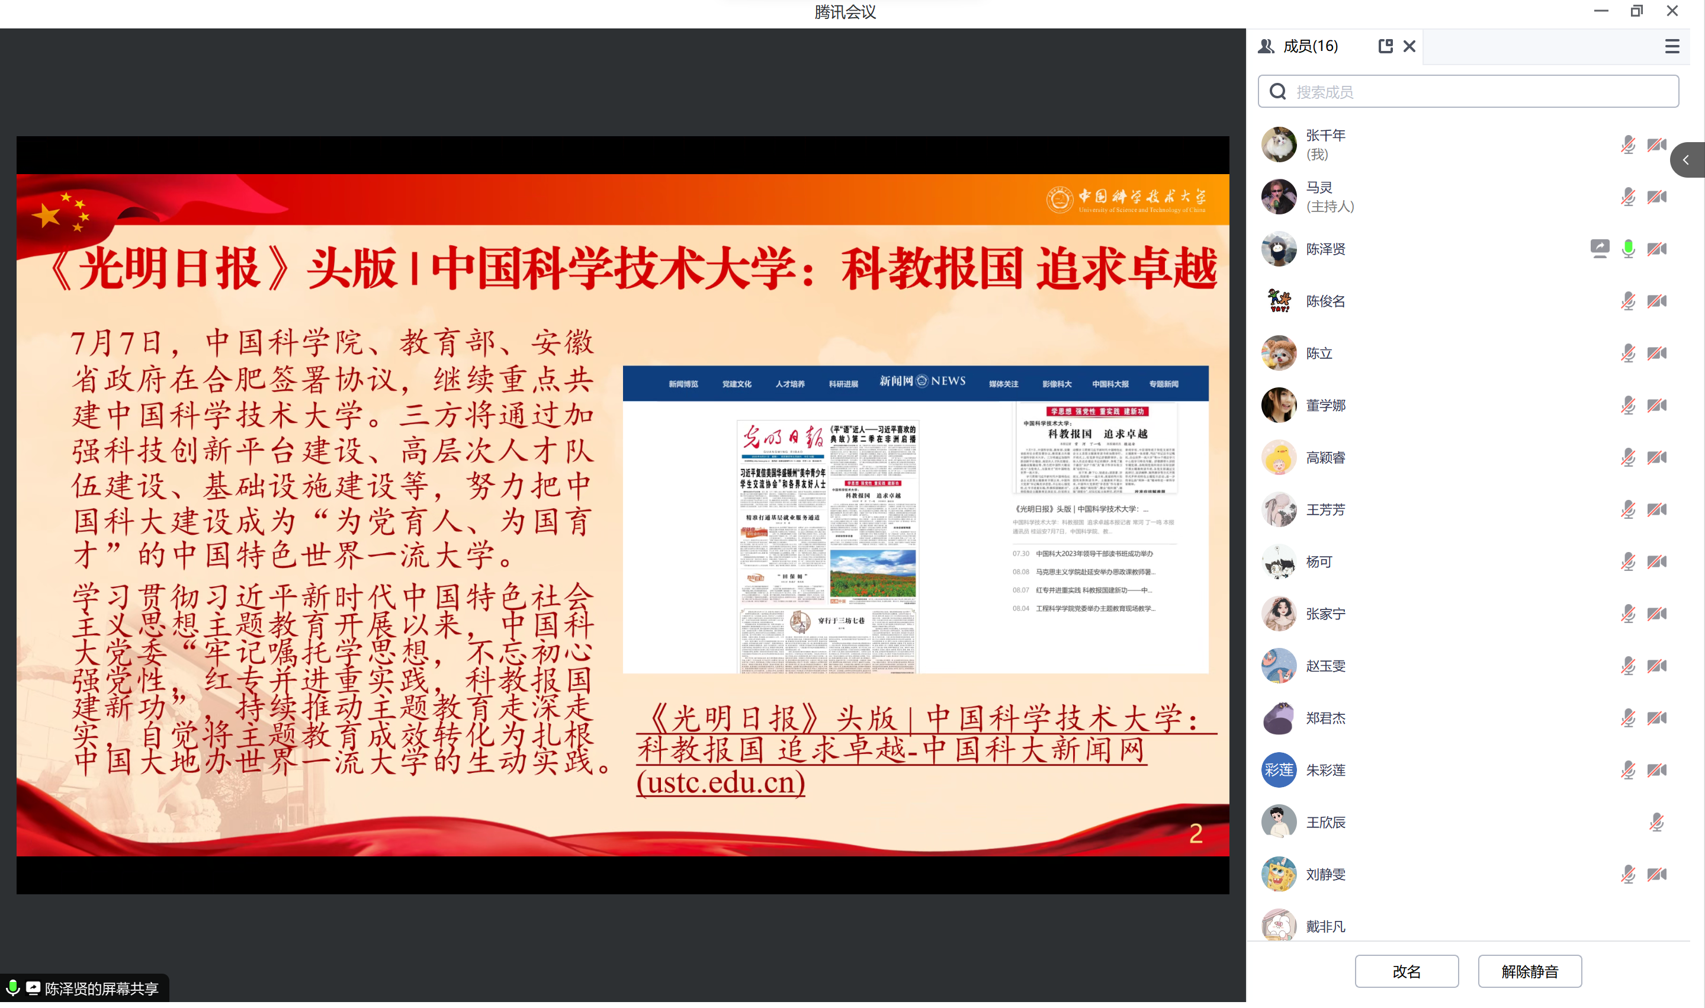The width and height of the screenshot is (1705, 1008).
Task: Close the members panel
Action: point(1409,46)
